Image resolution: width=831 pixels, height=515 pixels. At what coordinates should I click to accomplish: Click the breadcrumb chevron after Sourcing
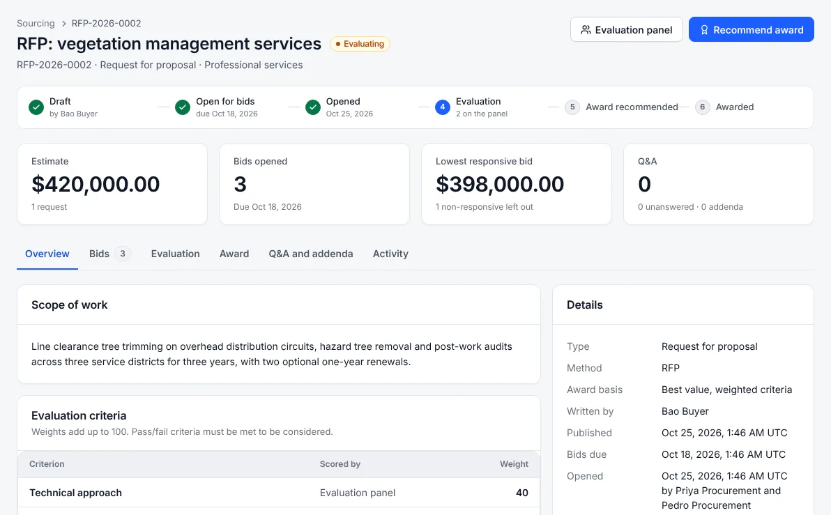point(63,23)
